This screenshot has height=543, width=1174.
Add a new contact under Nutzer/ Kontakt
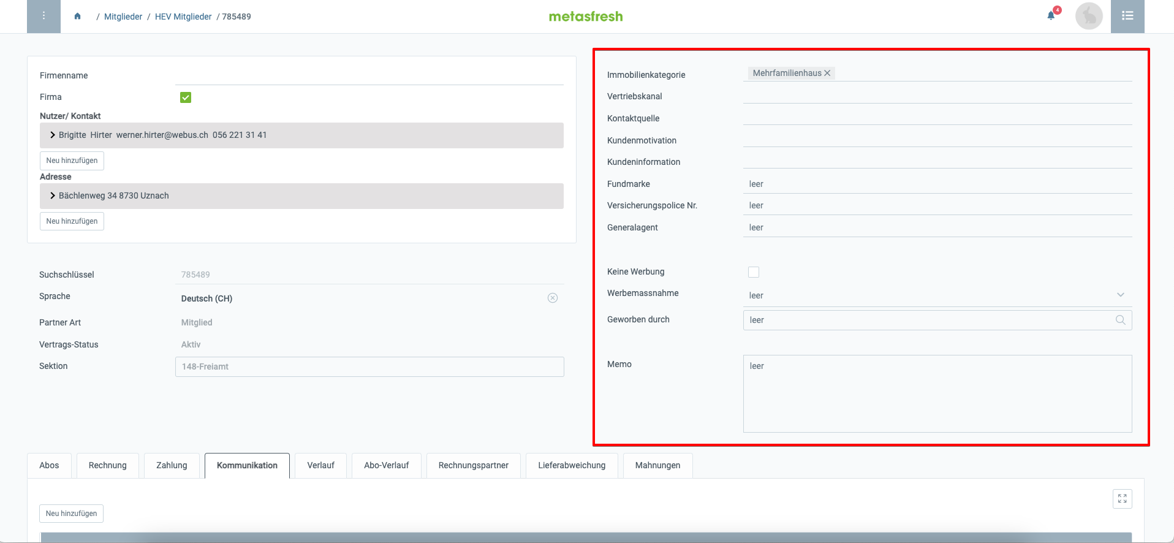pyautogui.click(x=72, y=161)
